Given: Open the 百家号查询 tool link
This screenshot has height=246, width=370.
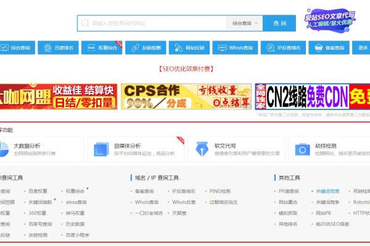Looking at the screenshot, I should 40,224.
